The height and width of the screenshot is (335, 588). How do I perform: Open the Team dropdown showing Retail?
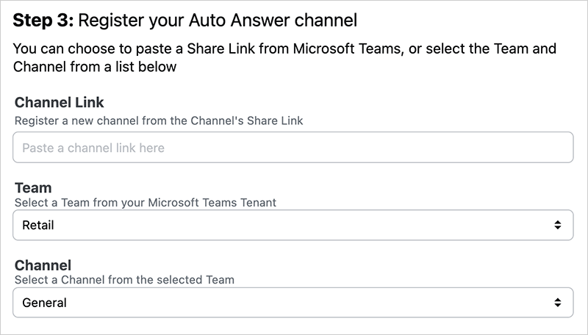[293, 225]
